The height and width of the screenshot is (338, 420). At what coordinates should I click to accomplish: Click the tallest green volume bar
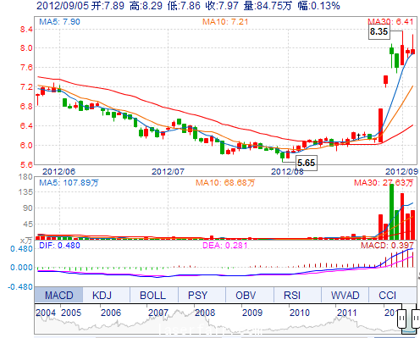click(x=391, y=212)
